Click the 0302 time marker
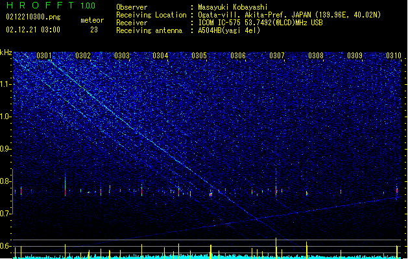This screenshot has height=259, width=408. pos(83,56)
